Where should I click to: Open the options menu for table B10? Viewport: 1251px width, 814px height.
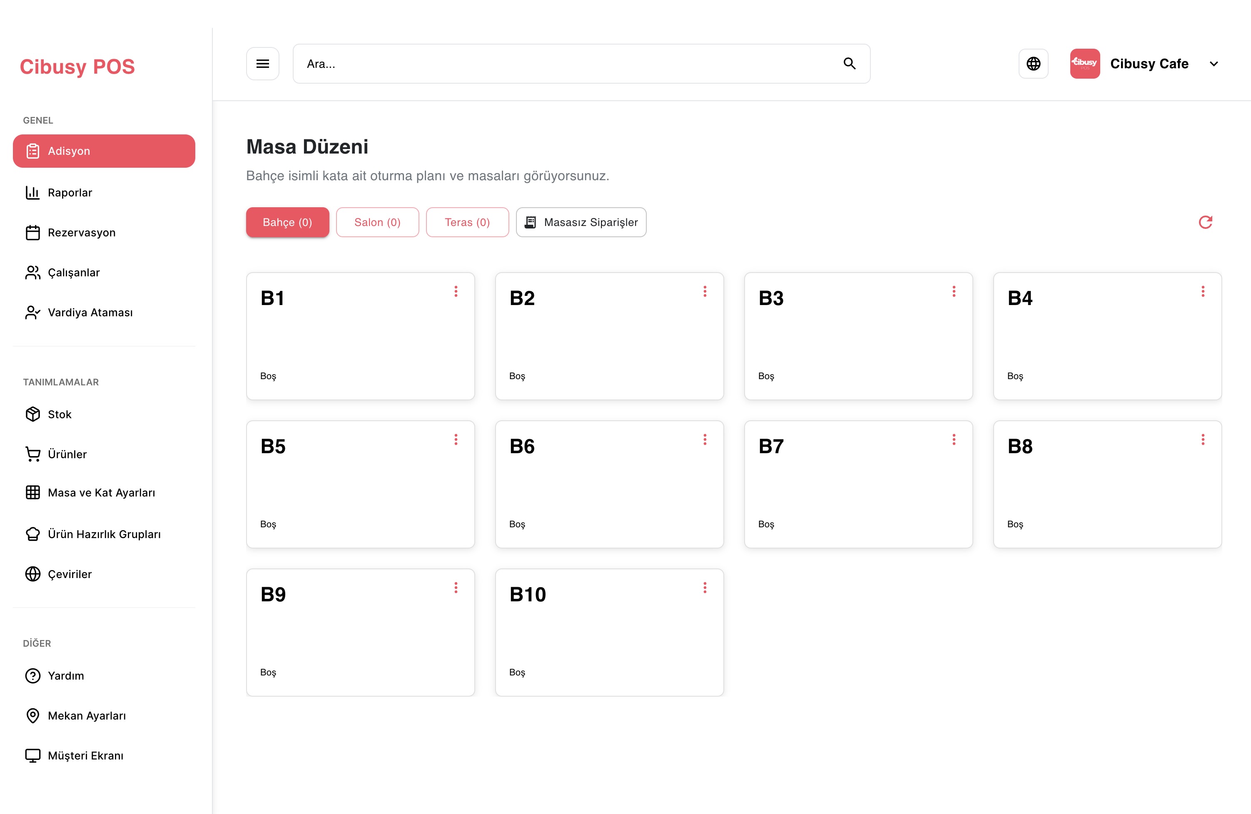click(705, 588)
